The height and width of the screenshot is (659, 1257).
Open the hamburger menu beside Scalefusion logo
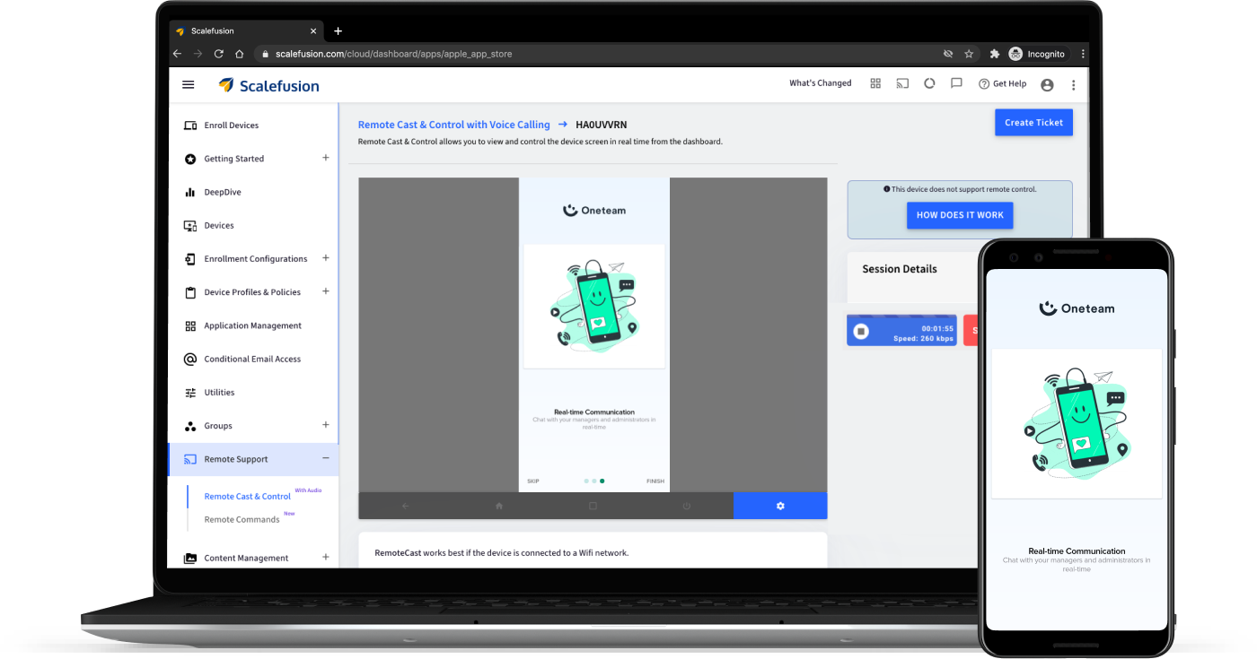pos(188,84)
